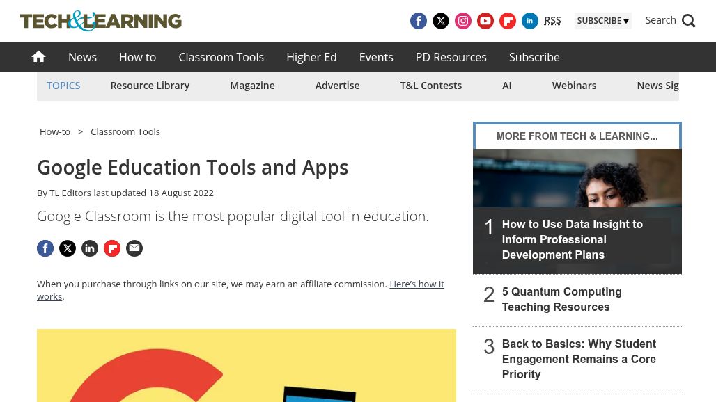Open the Higher Ed navigation item

(x=311, y=57)
